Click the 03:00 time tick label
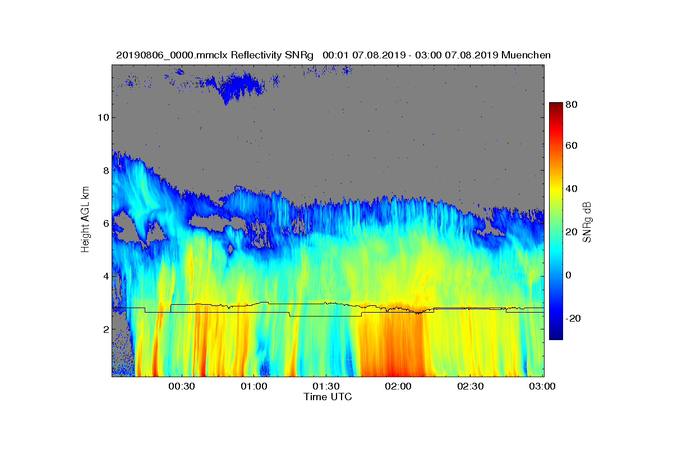 (x=542, y=386)
